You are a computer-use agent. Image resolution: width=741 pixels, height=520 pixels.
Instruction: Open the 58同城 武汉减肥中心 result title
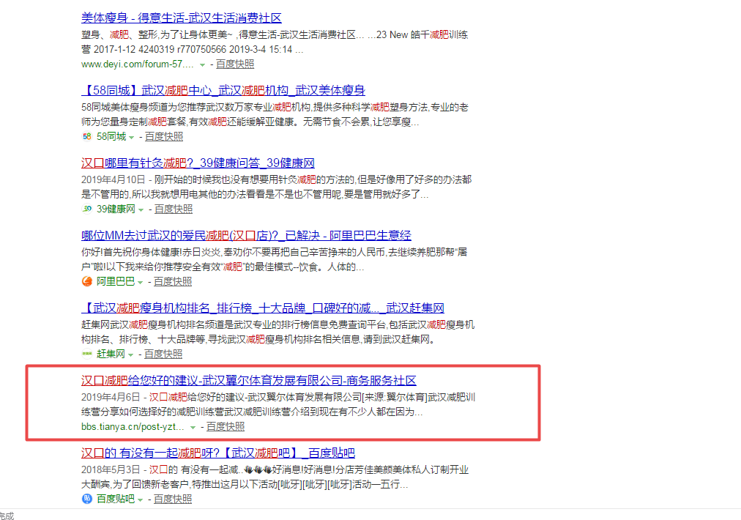(223, 90)
